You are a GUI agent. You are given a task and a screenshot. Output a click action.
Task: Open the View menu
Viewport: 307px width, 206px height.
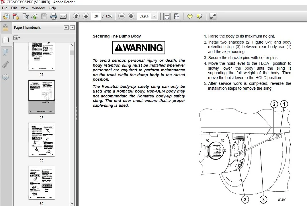click(x=24, y=8)
